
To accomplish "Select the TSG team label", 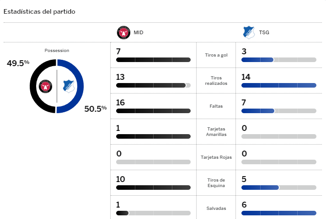I will click(264, 33).
